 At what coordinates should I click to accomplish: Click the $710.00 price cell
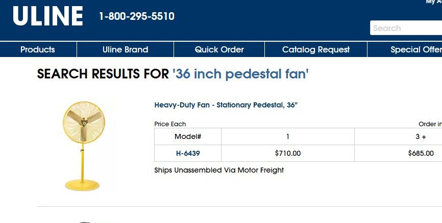(x=287, y=153)
